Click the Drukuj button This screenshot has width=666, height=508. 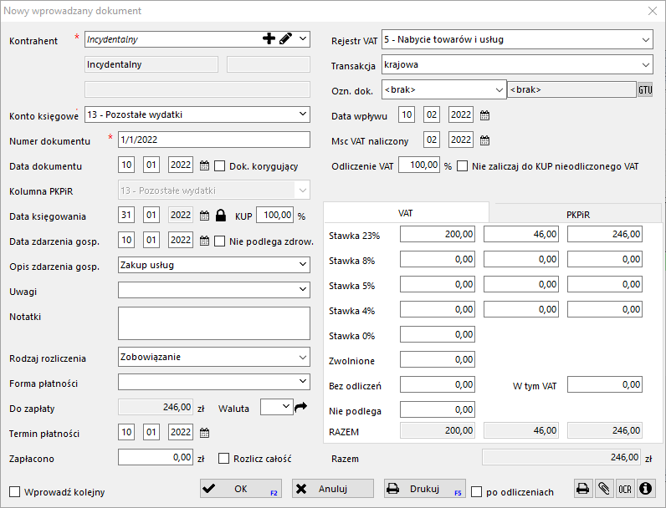(425, 489)
